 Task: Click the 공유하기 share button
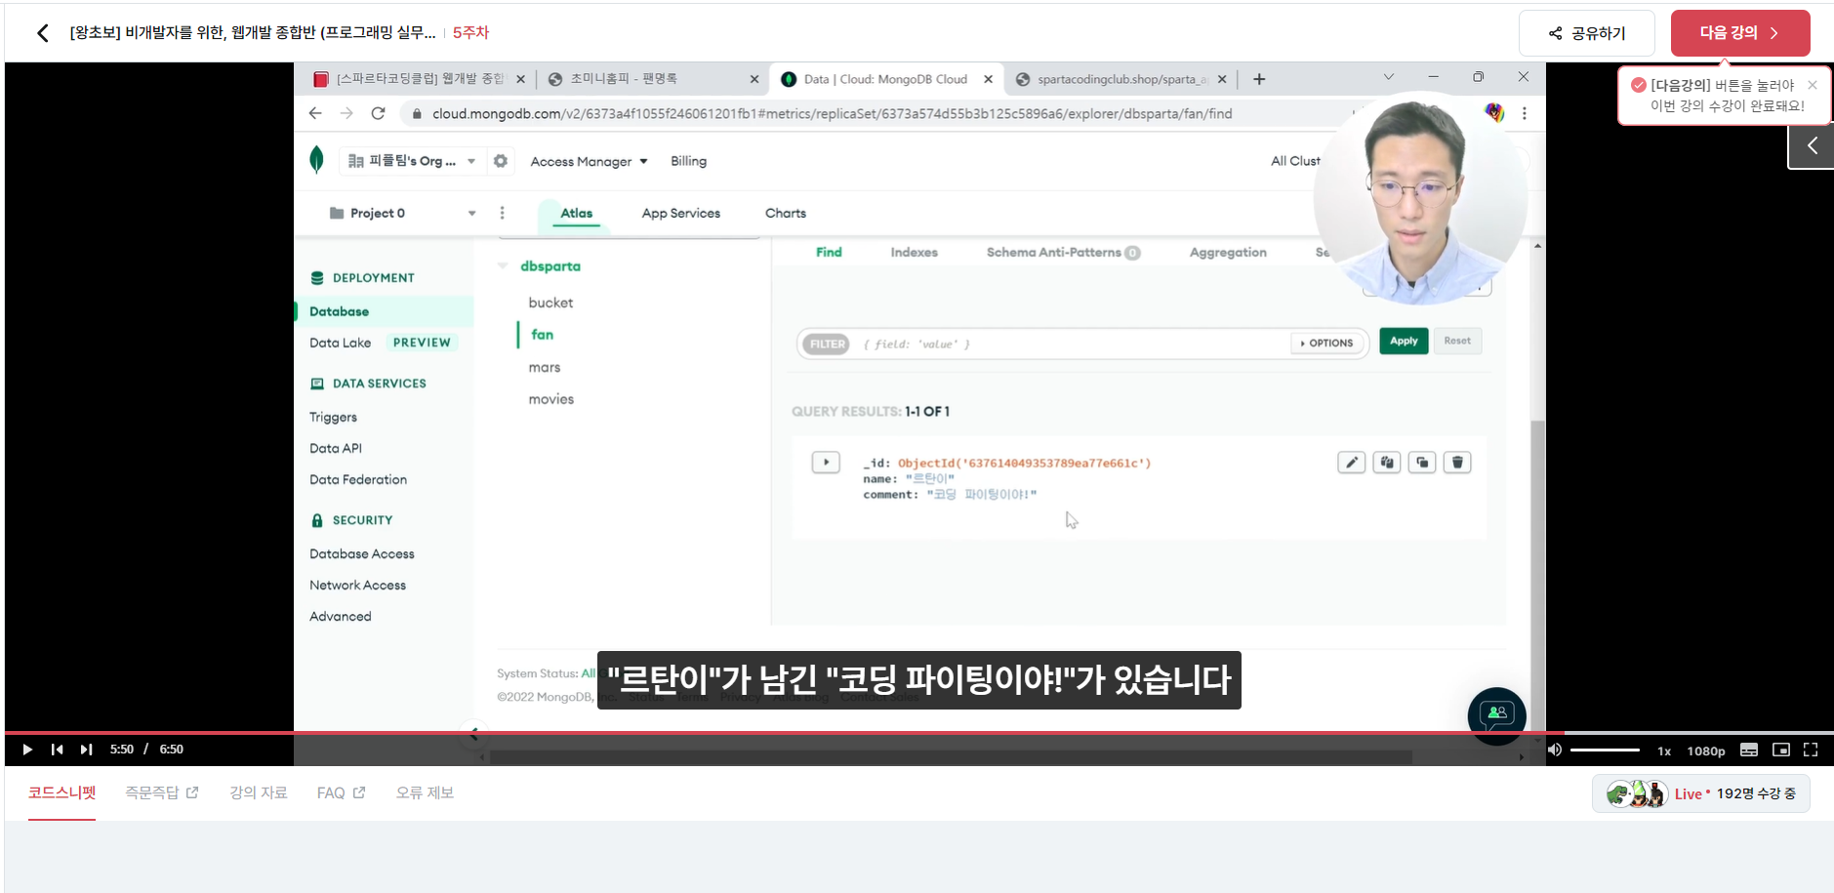tap(1587, 33)
